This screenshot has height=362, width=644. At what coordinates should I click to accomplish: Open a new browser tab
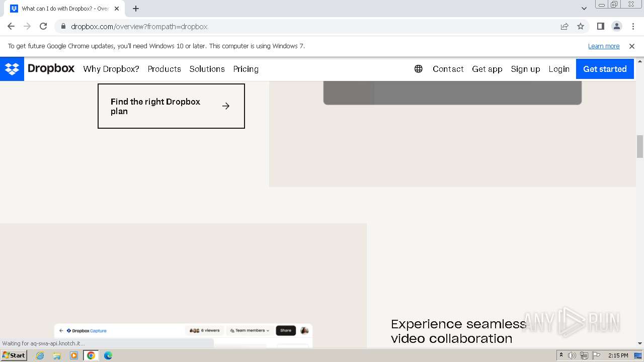(x=136, y=9)
